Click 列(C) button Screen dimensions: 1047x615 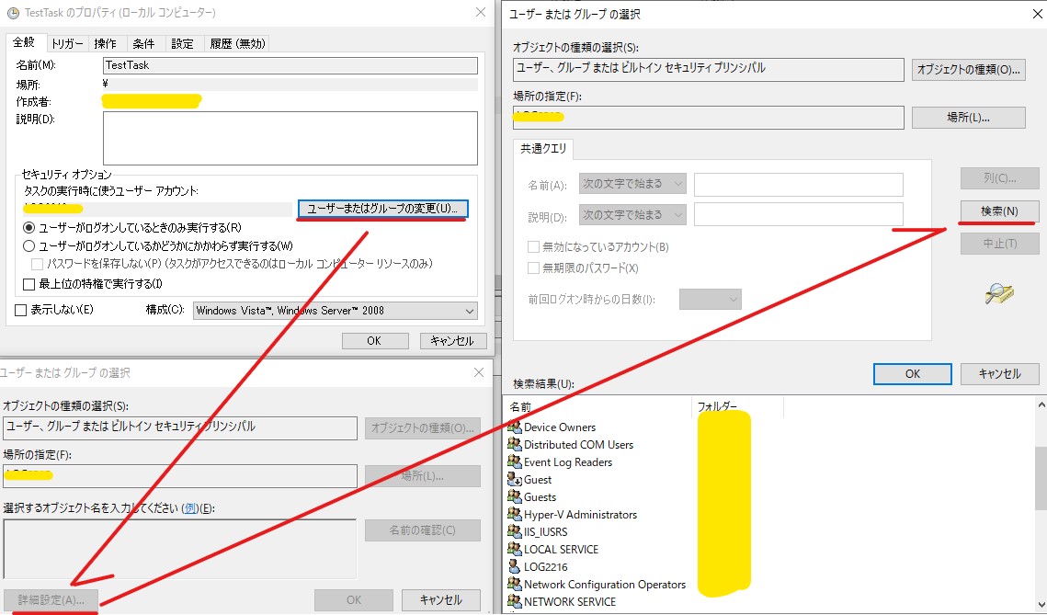click(x=999, y=177)
